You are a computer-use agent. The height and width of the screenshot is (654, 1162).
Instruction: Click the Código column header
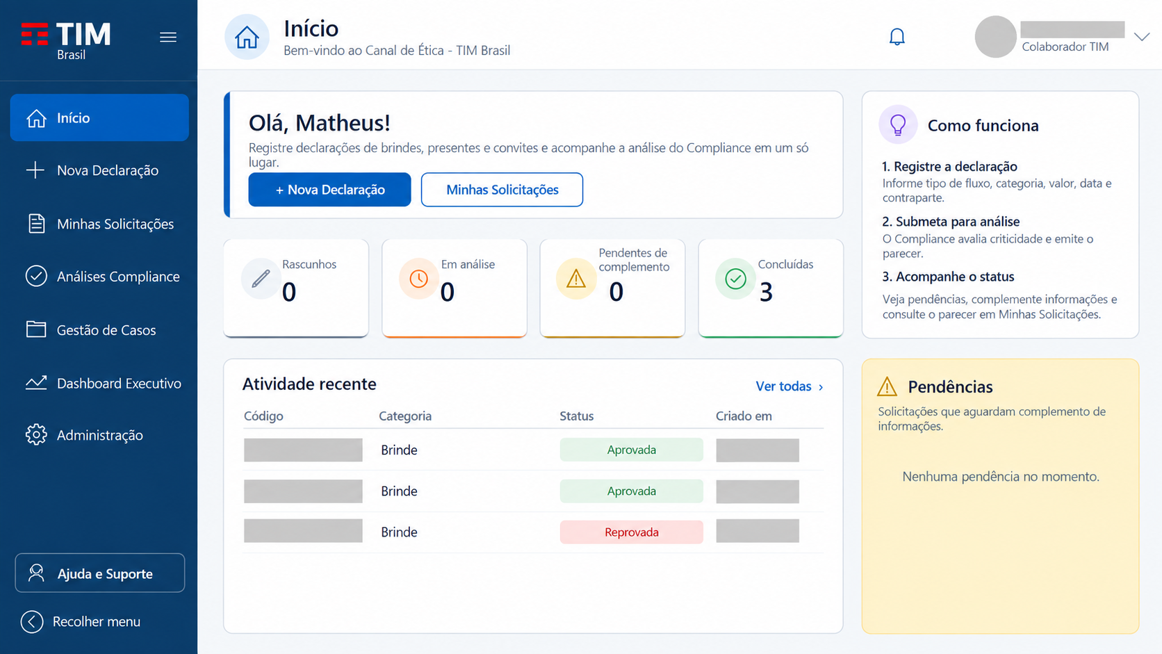(x=263, y=416)
